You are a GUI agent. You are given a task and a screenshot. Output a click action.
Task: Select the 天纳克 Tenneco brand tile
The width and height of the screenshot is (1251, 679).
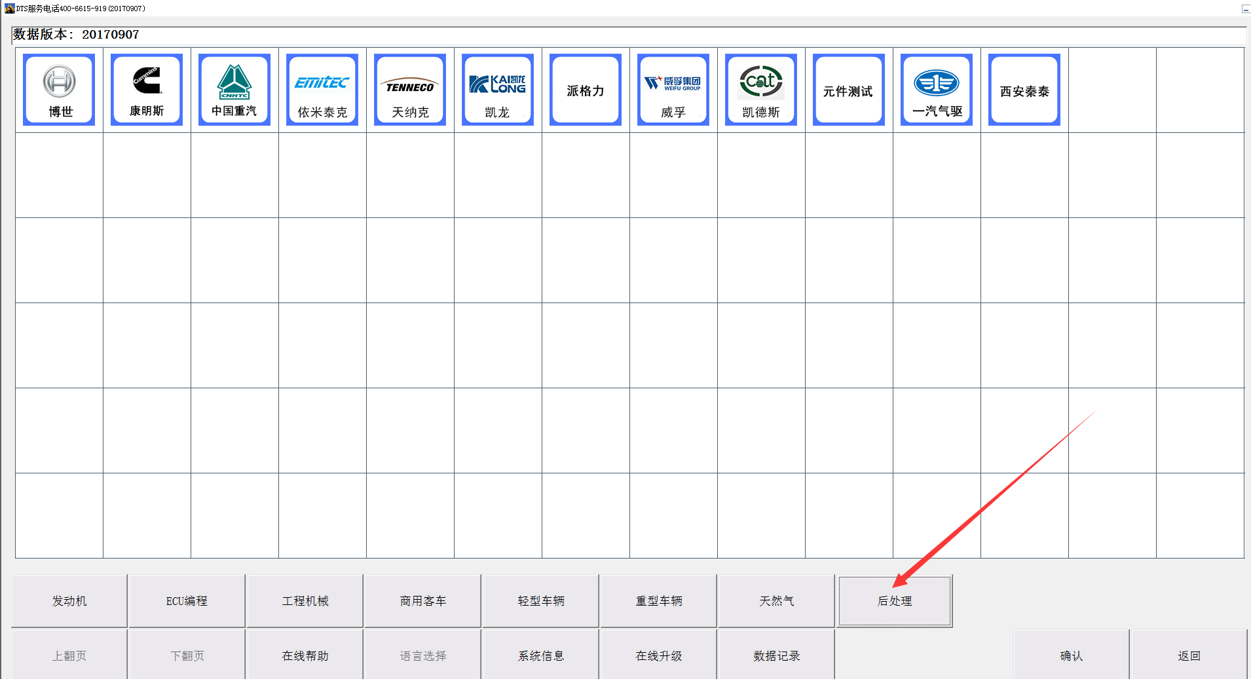[x=410, y=90]
